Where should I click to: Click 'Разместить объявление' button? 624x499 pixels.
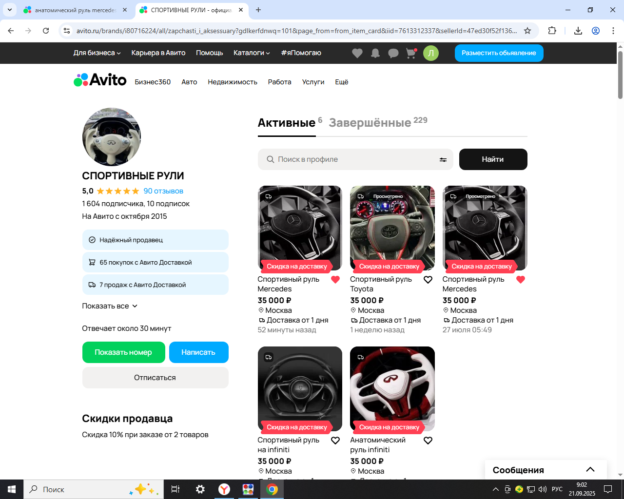(499, 53)
